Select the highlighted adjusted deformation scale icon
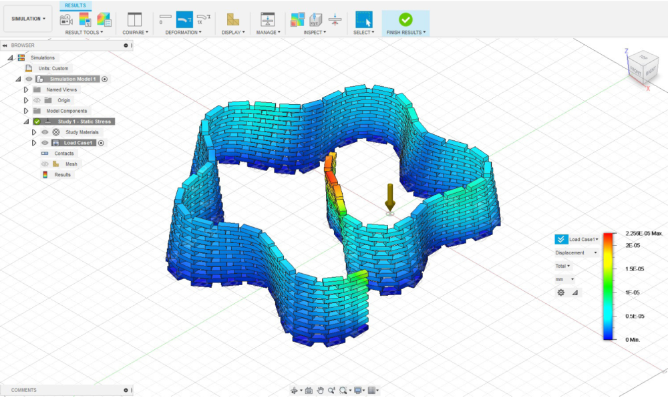668x398 pixels. point(184,19)
